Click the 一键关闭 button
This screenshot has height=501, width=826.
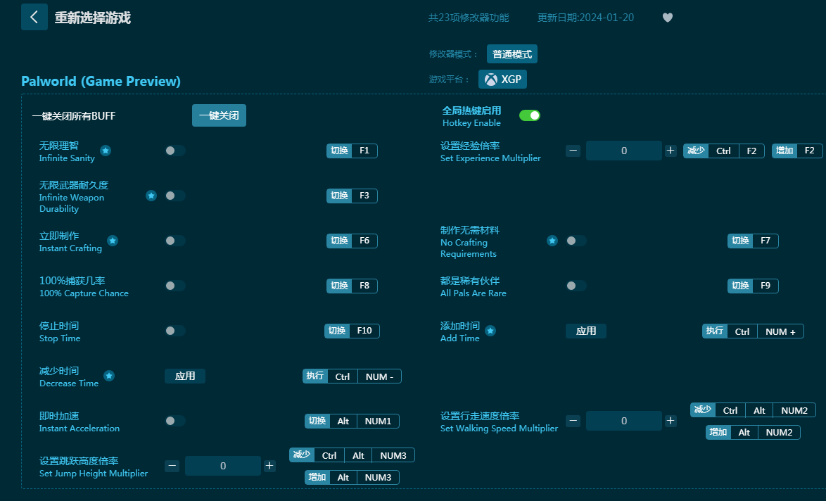pyautogui.click(x=219, y=115)
